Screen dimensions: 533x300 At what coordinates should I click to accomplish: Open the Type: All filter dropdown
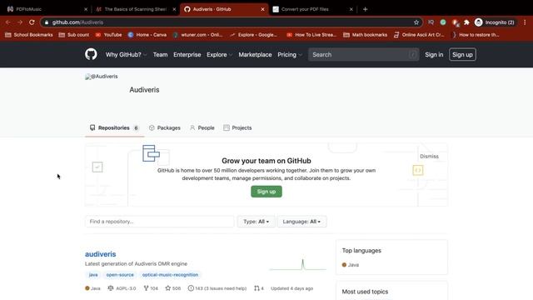[x=256, y=222]
